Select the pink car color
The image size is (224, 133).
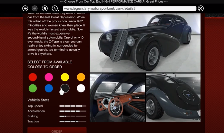(49, 77)
